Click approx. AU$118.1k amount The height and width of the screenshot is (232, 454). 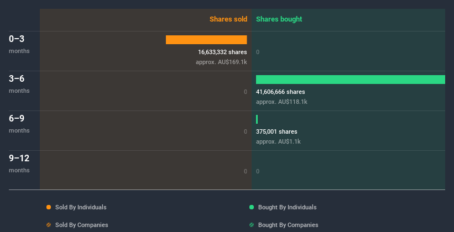(x=281, y=102)
